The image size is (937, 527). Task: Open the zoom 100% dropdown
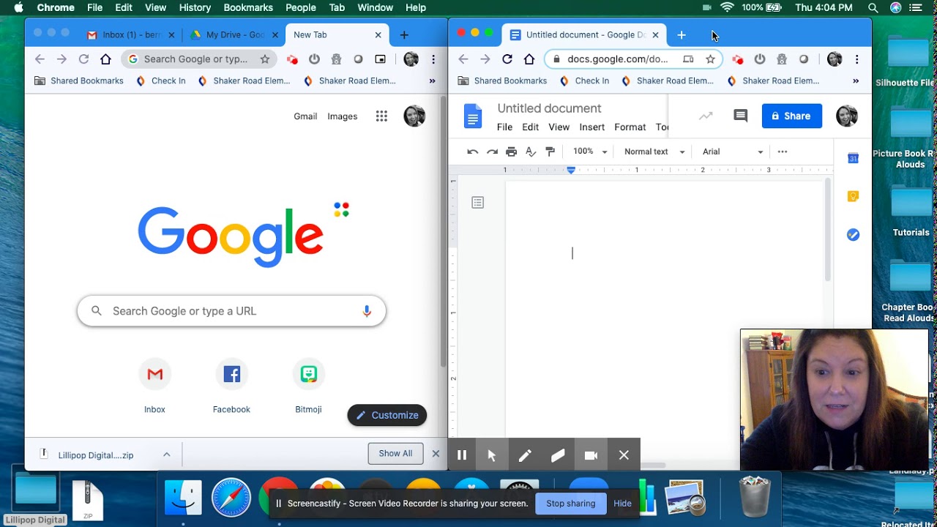click(x=590, y=152)
